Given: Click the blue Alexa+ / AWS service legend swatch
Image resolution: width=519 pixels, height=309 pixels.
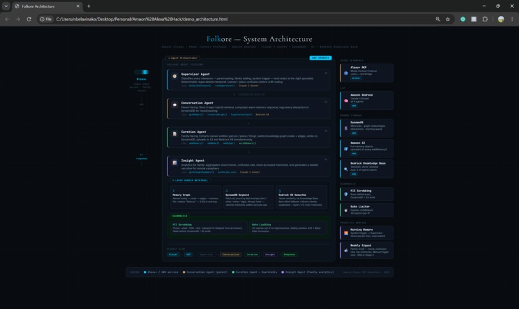Looking at the screenshot, I should 145,272.
